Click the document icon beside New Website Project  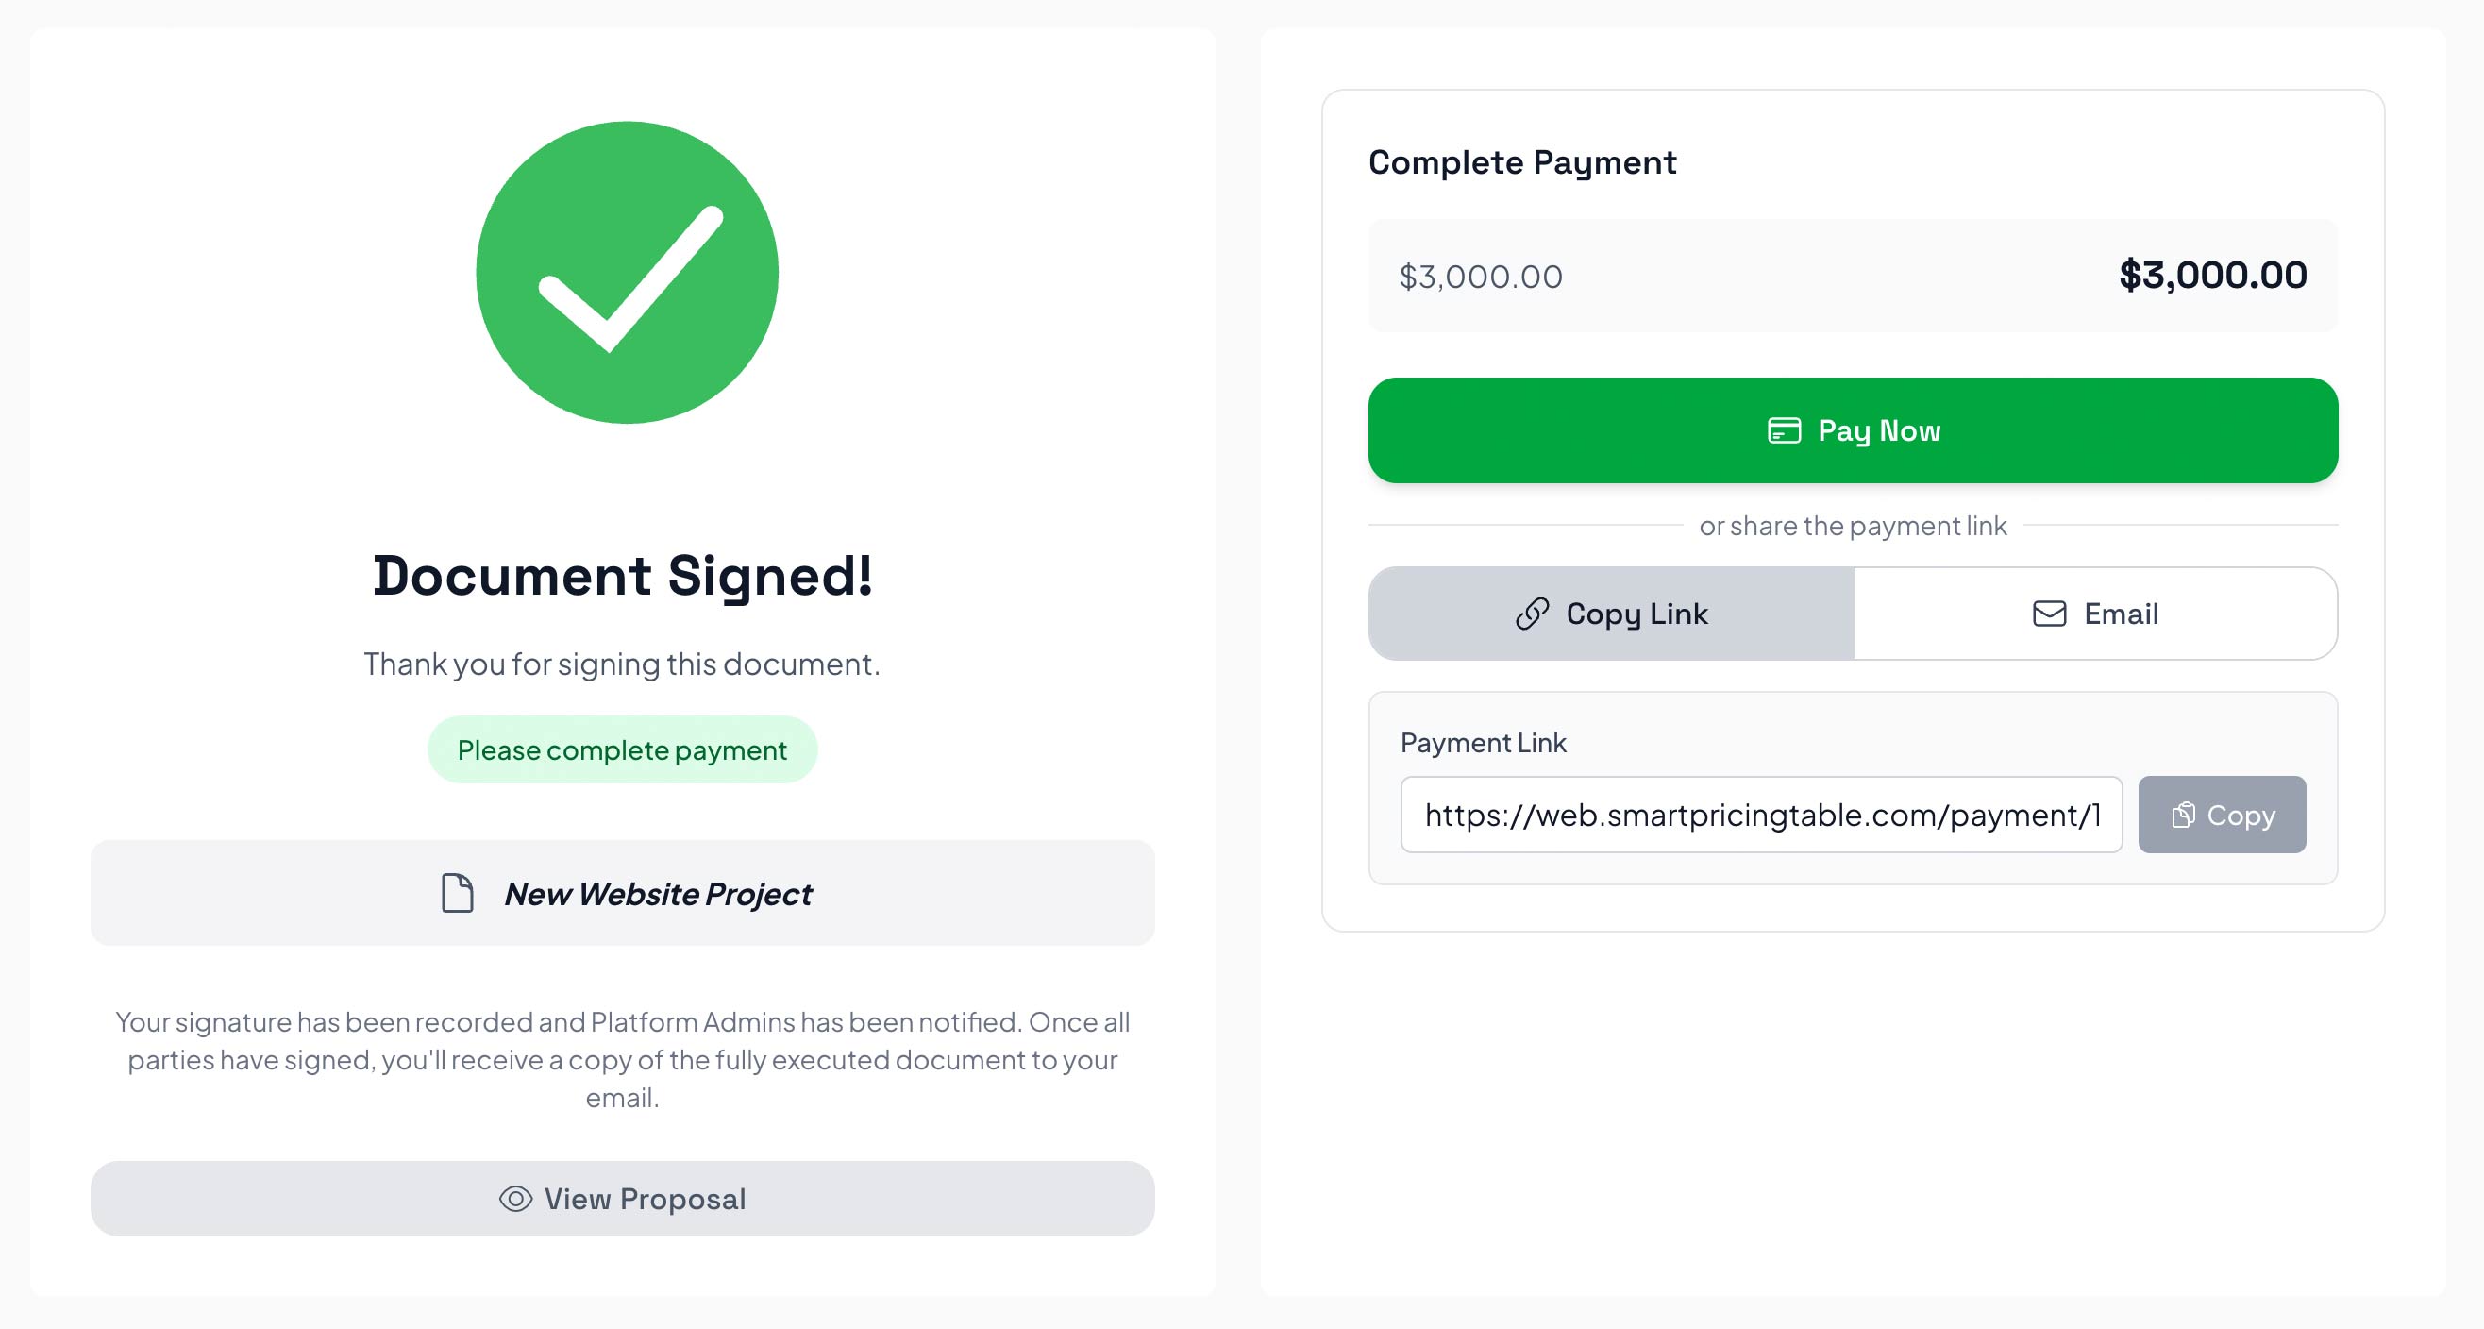coord(457,893)
